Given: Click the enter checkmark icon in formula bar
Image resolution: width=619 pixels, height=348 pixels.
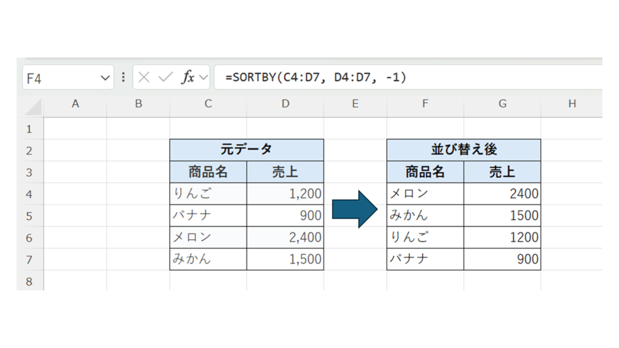Looking at the screenshot, I should point(165,77).
